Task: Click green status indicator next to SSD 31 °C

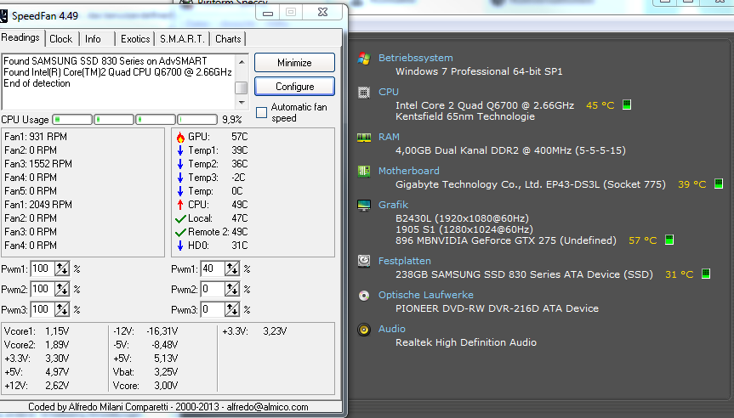Action: click(706, 274)
